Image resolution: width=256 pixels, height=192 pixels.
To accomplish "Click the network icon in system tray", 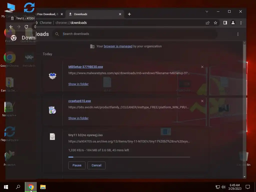I will 218,187.
